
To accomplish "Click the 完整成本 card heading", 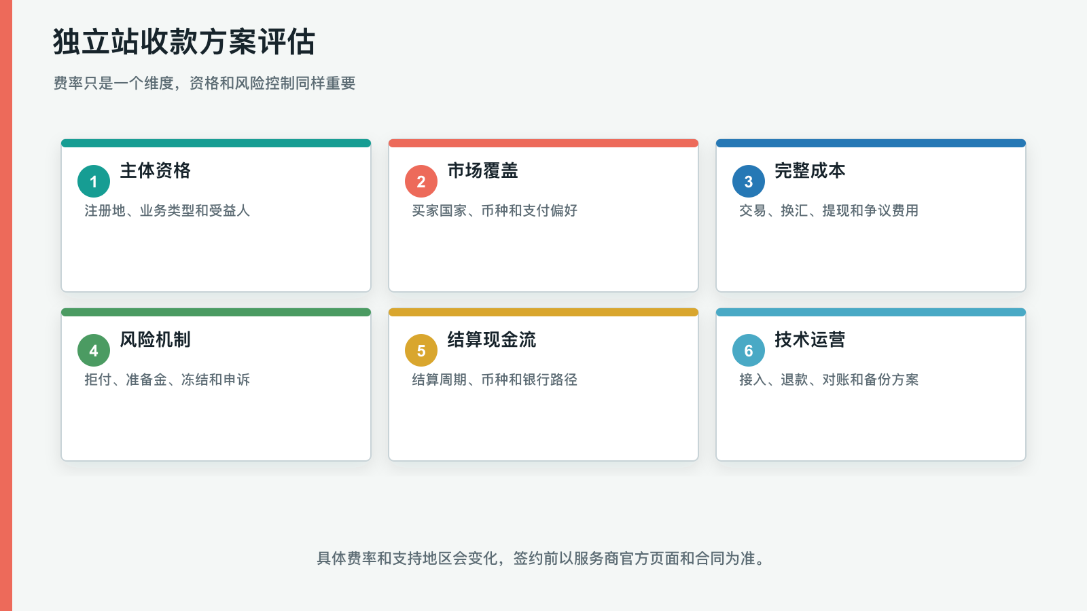I will [x=810, y=170].
